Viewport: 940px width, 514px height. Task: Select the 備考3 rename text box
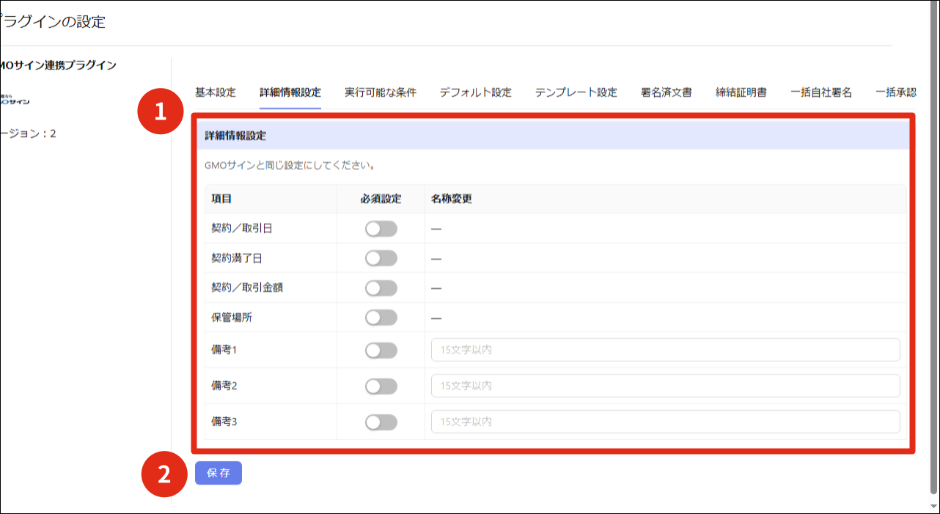click(x=666, y=422)
